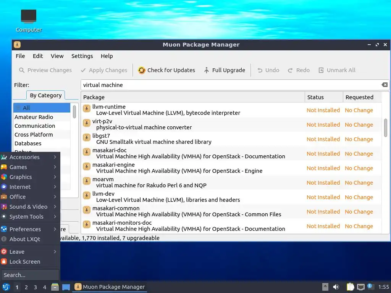Switch to workspace 3
391x293 pixels.
click(x=36, y=287)
